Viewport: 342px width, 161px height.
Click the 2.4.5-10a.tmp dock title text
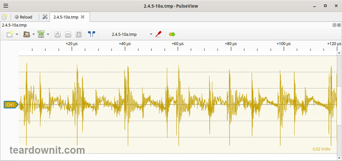[x=14, y=25]
